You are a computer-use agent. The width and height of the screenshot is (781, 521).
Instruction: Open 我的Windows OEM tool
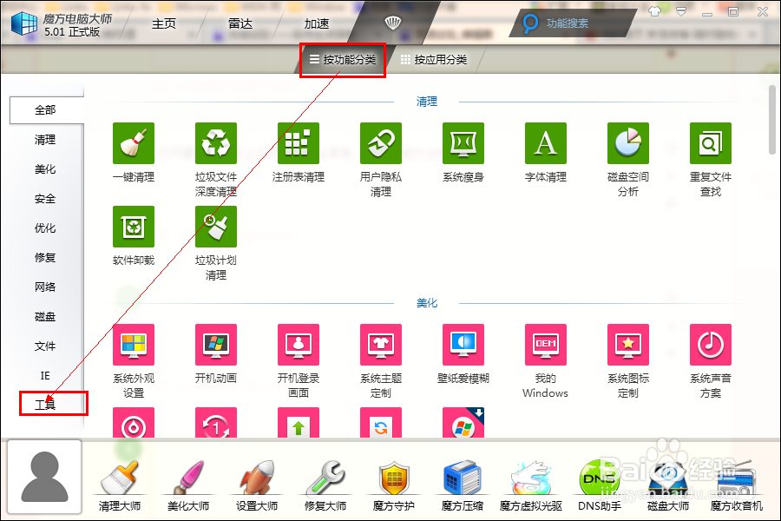click(x=546, y=345)
